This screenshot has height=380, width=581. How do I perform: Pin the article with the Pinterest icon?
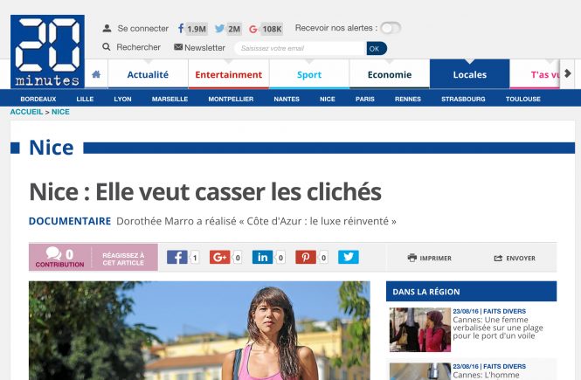pyautogui.click(x=306, y=257)
